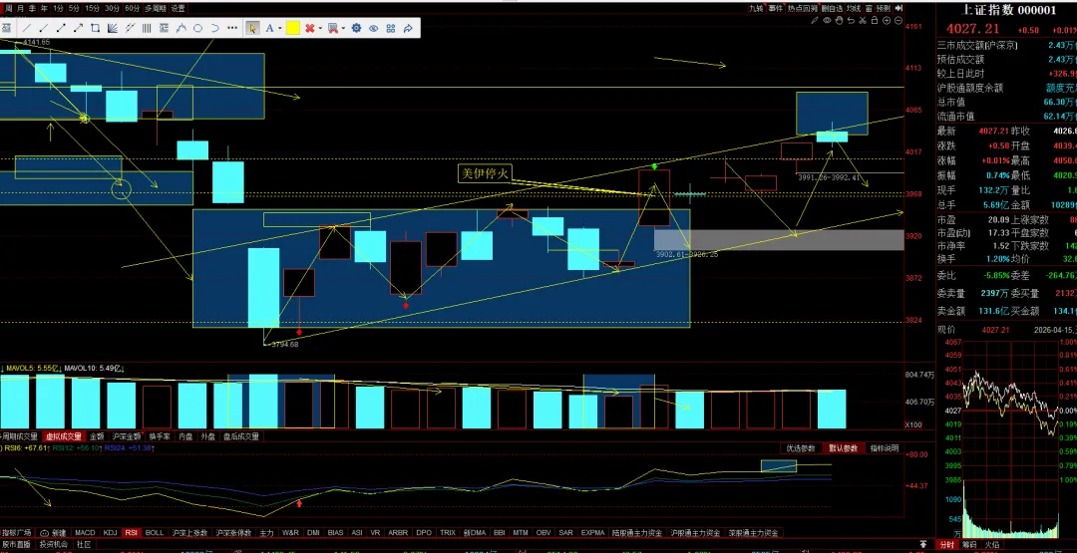Click the red X delete drawings icon
This screenshot has width=1077, height=553.
(x=310, y=28)
